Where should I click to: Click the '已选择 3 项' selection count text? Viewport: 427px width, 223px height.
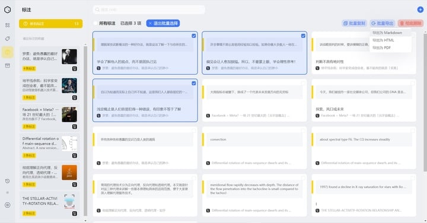click(x=130, y=23)
